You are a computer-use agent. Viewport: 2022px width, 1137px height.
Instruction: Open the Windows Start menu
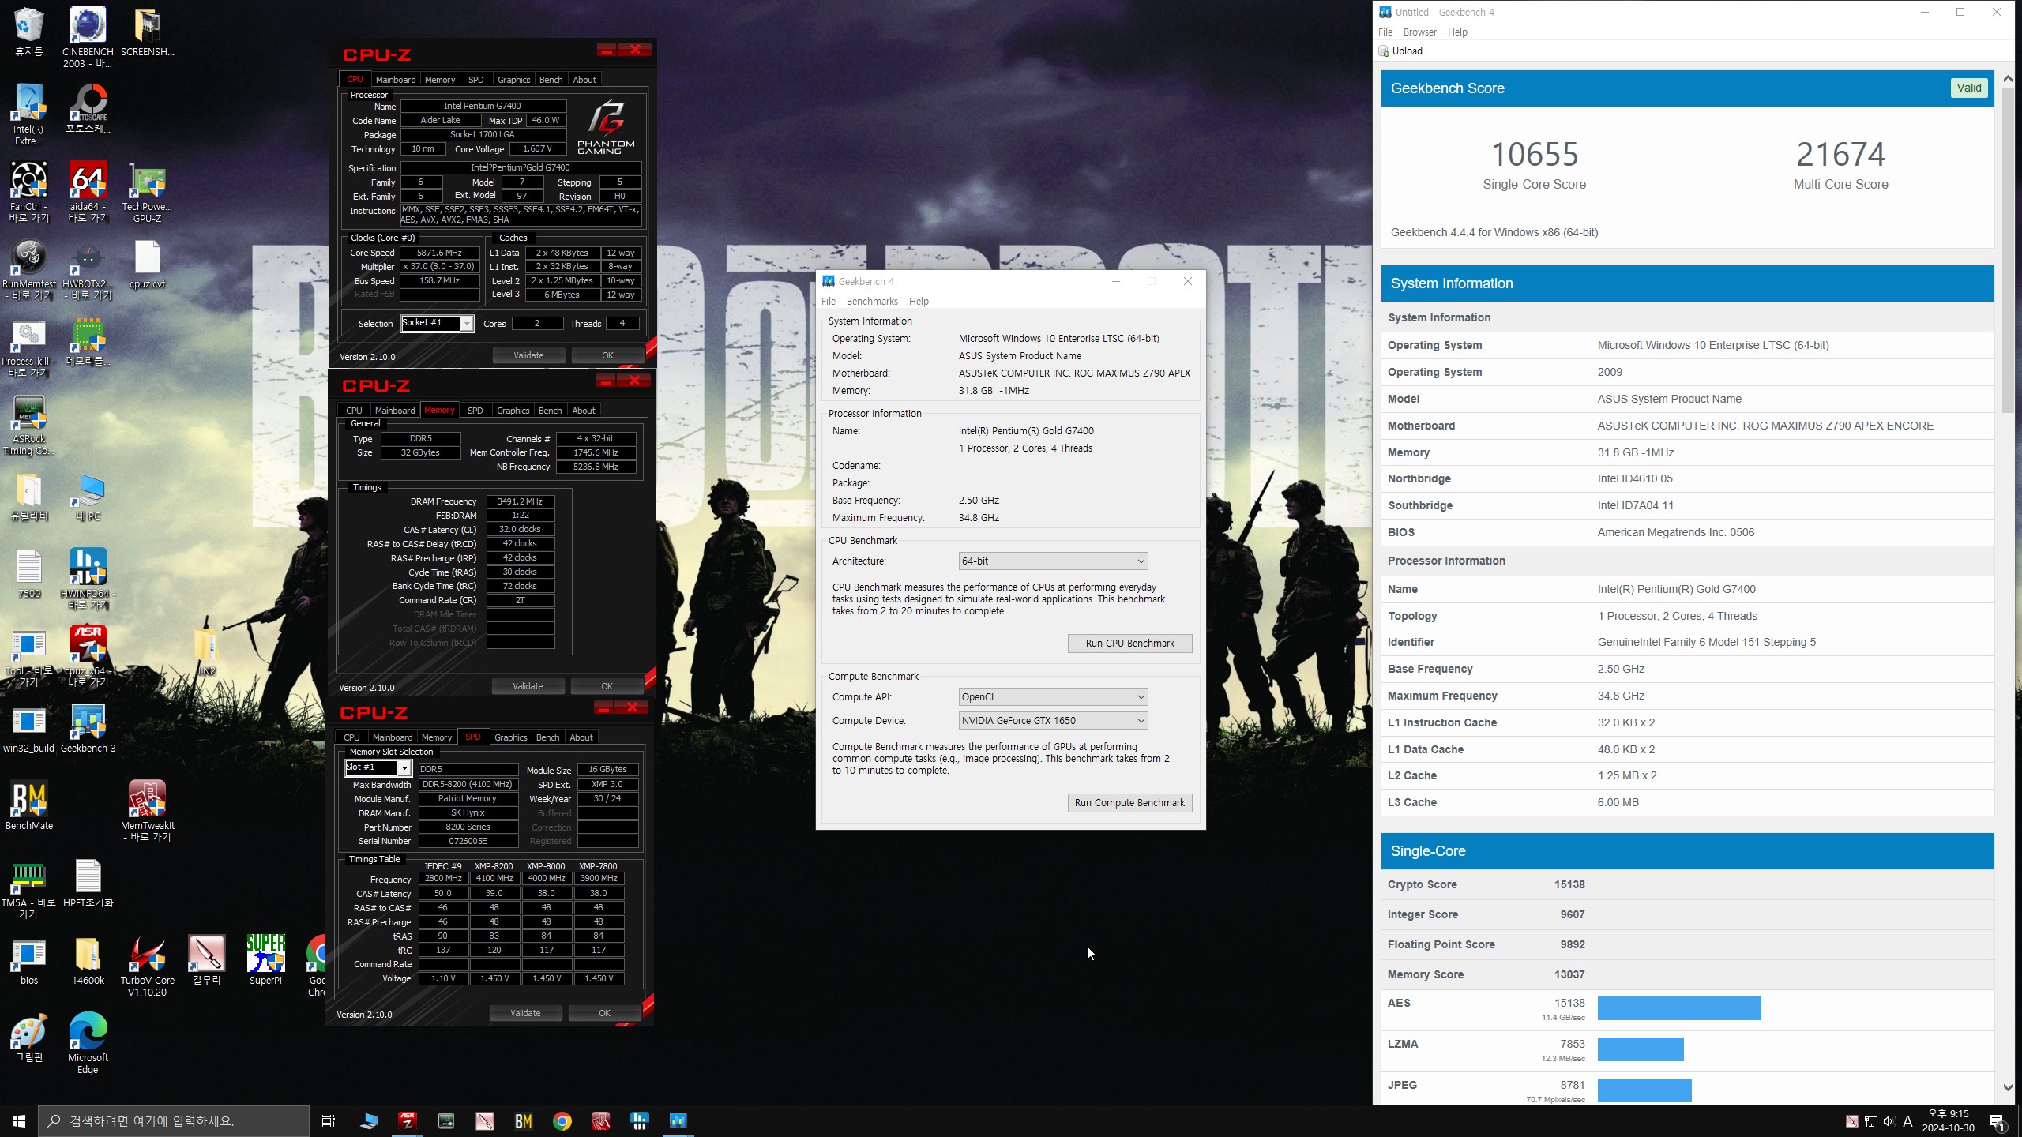[x=19, y=1120]
